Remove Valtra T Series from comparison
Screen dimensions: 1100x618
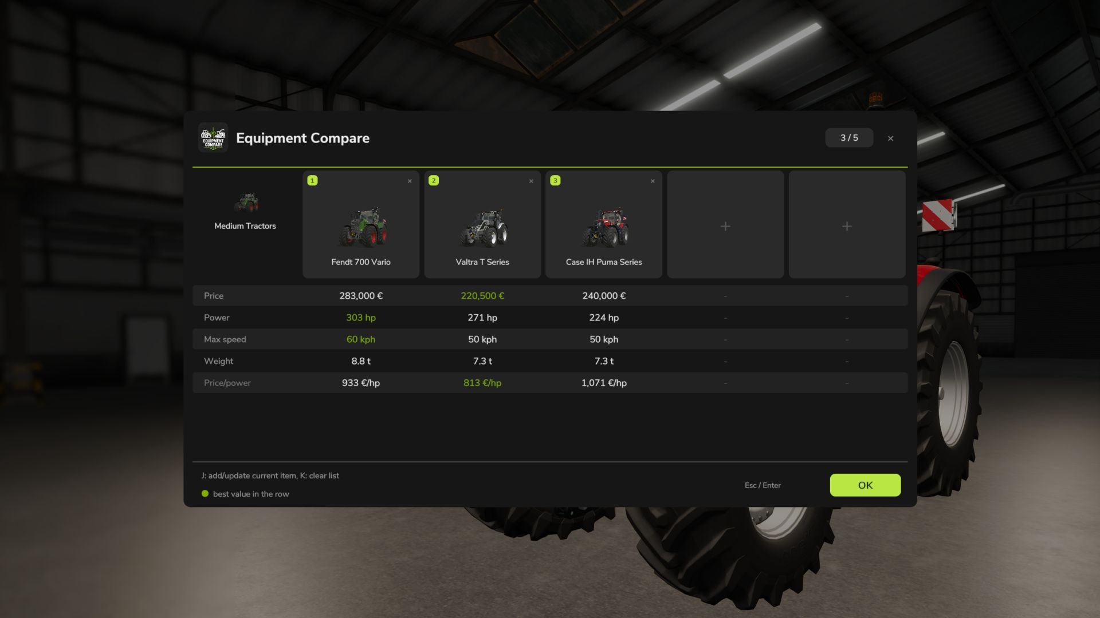[531, 181]
